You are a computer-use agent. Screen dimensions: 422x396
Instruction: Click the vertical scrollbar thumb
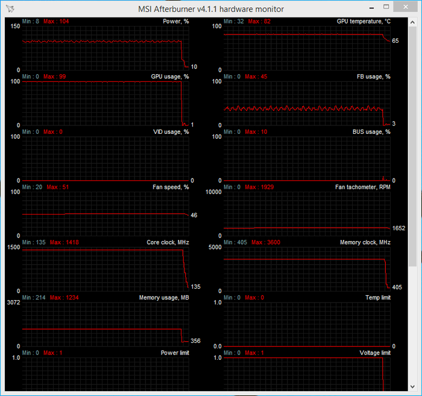click(x=412, y=146)
